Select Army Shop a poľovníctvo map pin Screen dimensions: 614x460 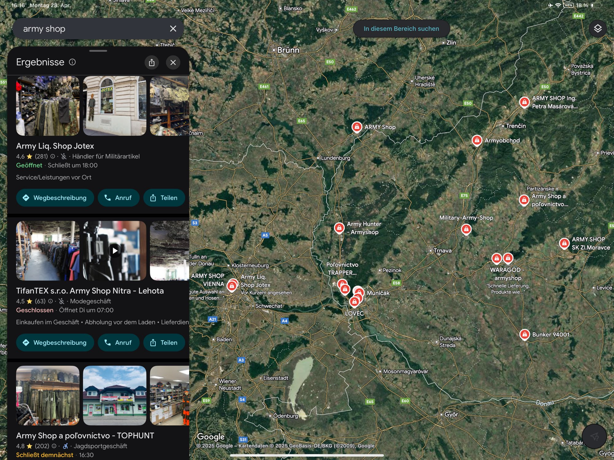[524, 200]
